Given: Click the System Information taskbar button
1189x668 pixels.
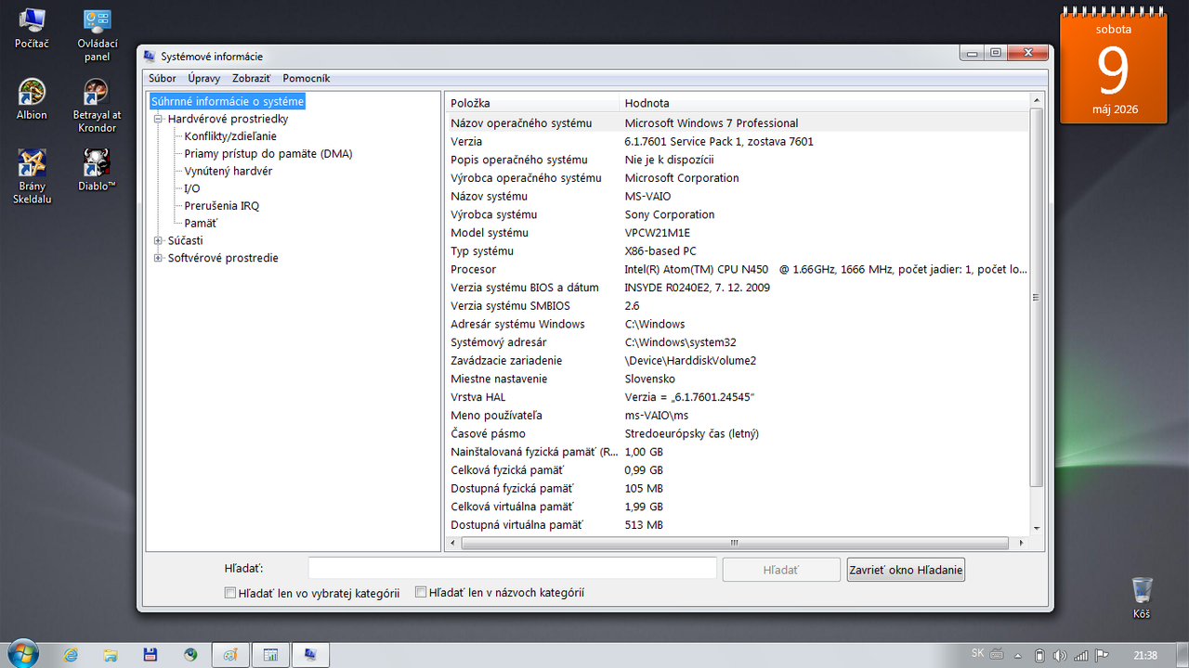Looking at the screenshot, I should [311, 654].
